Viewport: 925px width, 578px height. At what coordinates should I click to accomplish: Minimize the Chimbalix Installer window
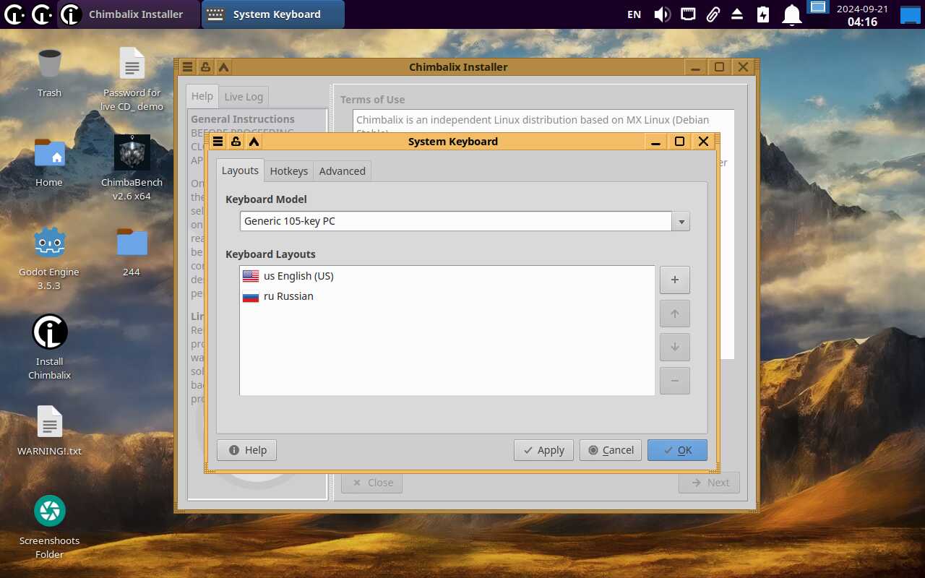[695, 67]
